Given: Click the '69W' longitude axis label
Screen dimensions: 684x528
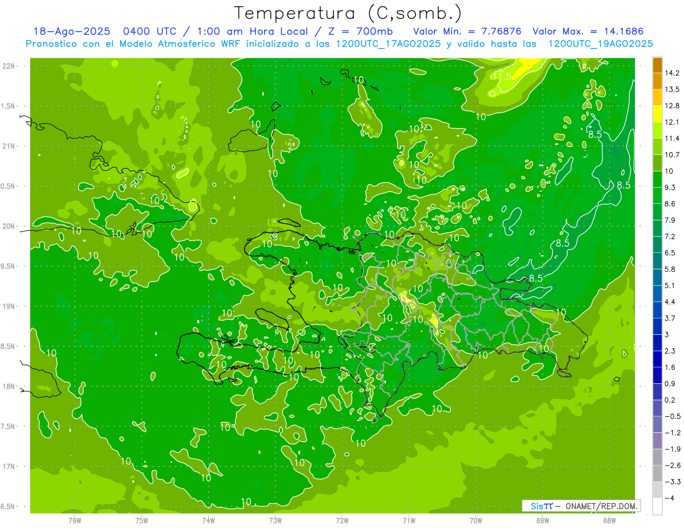Looking at the screenshot, I should coord(543,520).
